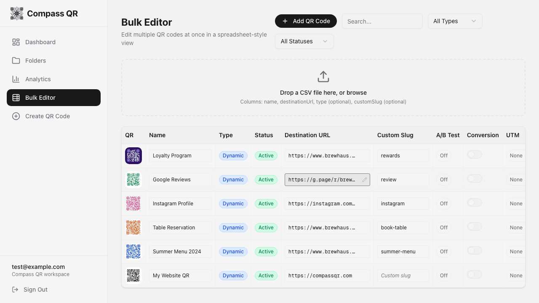Screen dimensions: 539x303
Task: Open the Instagram Profile QR thumbnail
Action: point(133,204)
